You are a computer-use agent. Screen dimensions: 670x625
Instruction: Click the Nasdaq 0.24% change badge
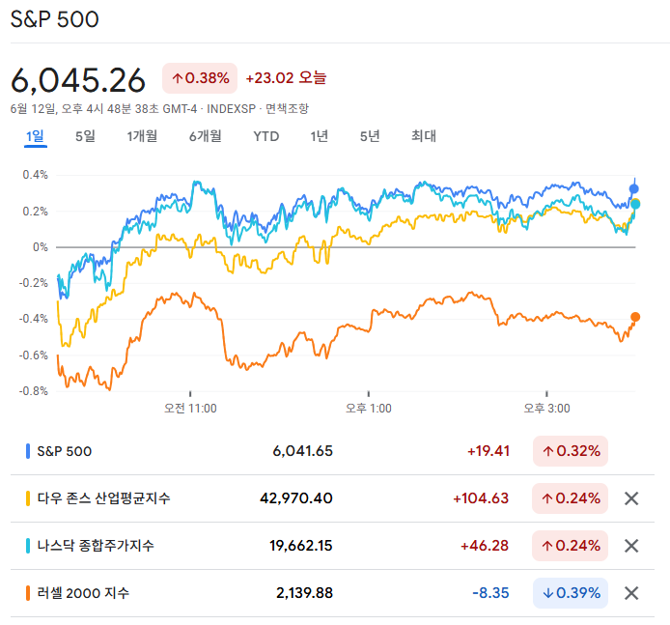click(x=571, y=546)
